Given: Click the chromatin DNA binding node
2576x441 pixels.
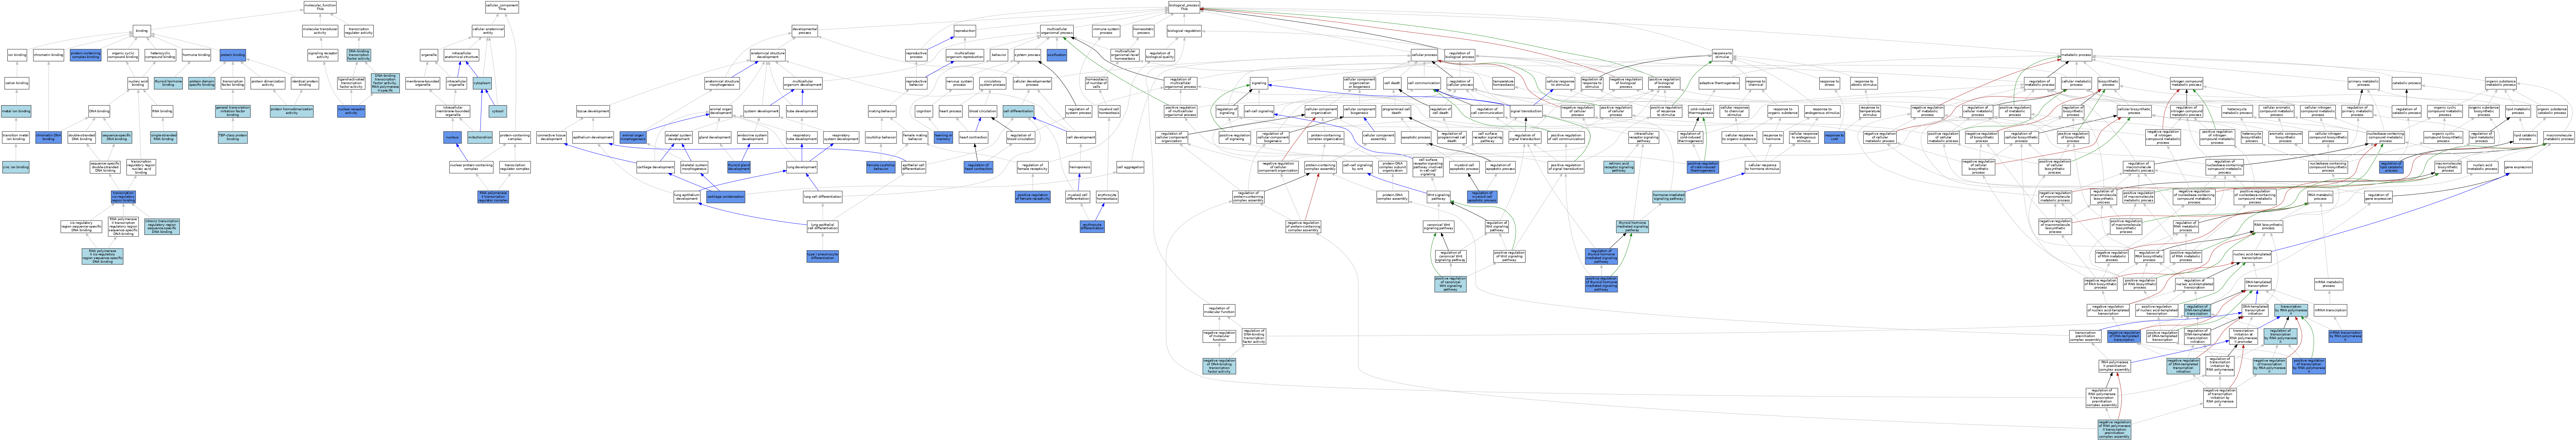Looking at the screenshot, I should tap(49, 137).
